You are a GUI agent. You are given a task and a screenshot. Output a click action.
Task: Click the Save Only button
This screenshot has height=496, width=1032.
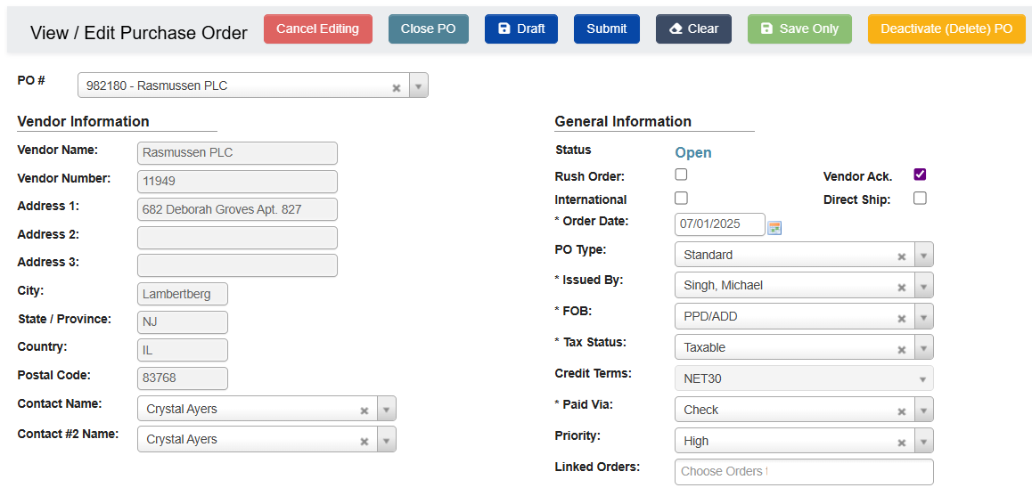click(x=799, y=29)
